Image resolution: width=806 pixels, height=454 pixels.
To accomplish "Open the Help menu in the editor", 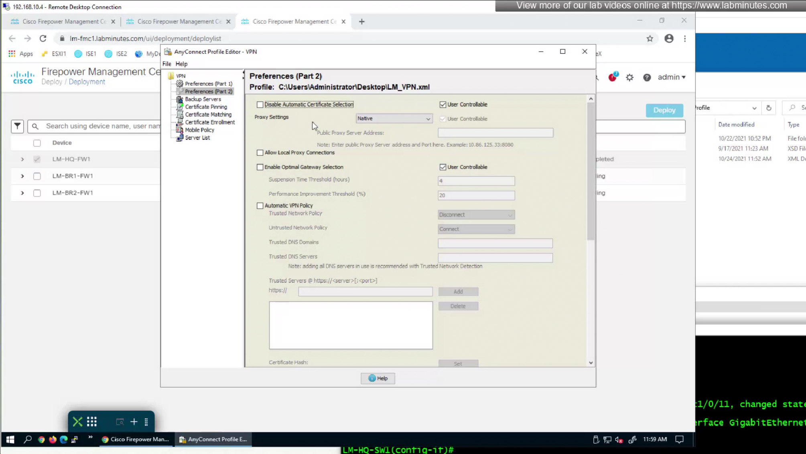I will [181, 64].
